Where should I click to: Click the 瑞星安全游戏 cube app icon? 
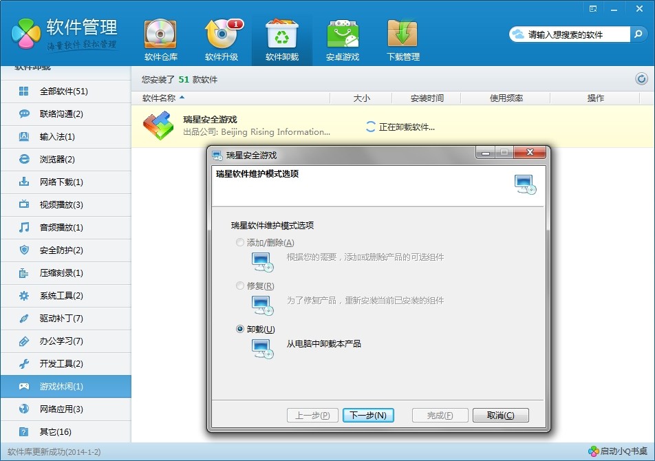click(158, 125)
